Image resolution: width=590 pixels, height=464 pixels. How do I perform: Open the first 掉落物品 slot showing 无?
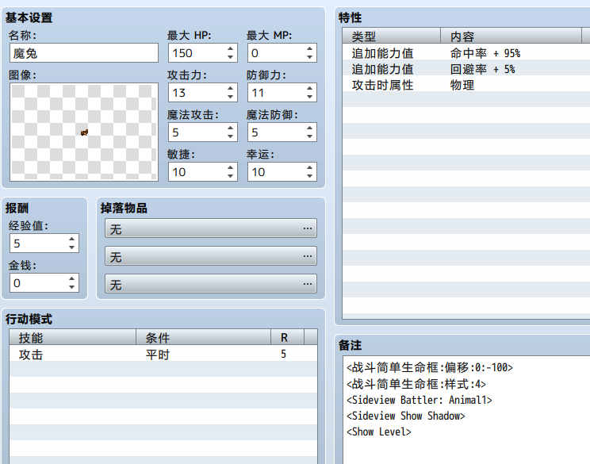point(211,228)
